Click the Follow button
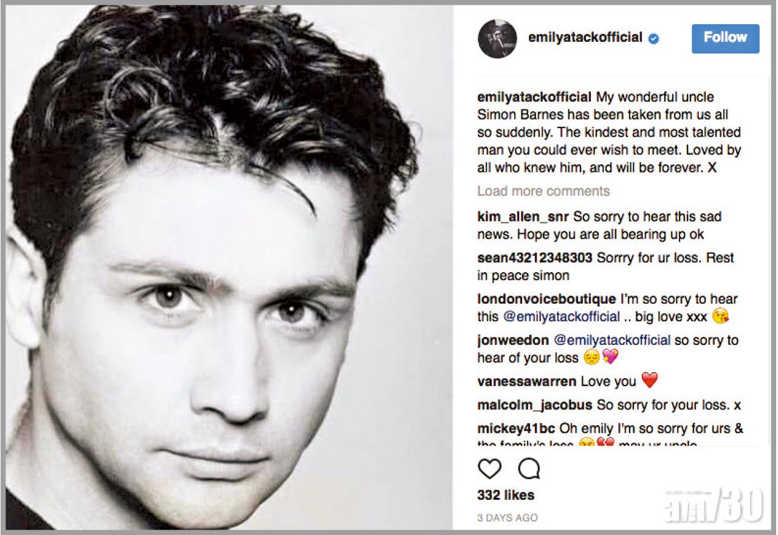778x535 pixels. (725, 38)
